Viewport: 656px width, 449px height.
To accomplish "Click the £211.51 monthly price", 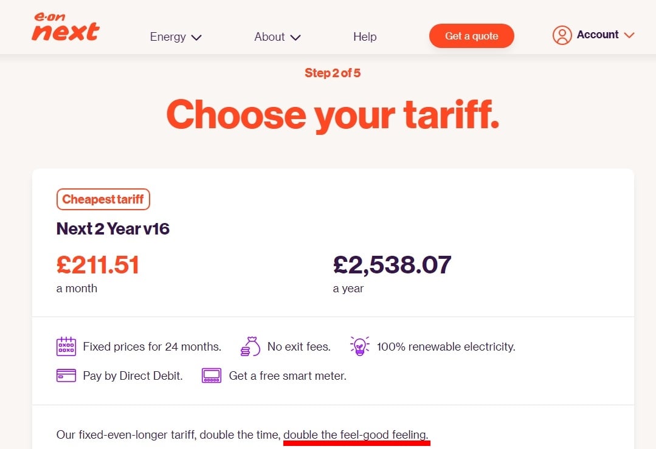I will pos(98,265).
